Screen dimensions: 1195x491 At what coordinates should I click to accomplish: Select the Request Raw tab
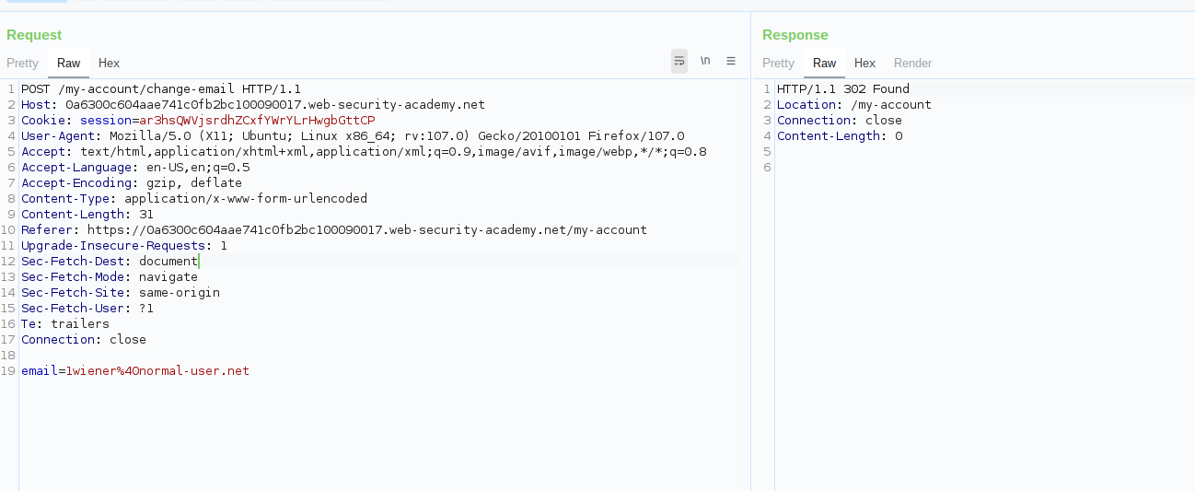click(69, 63)
